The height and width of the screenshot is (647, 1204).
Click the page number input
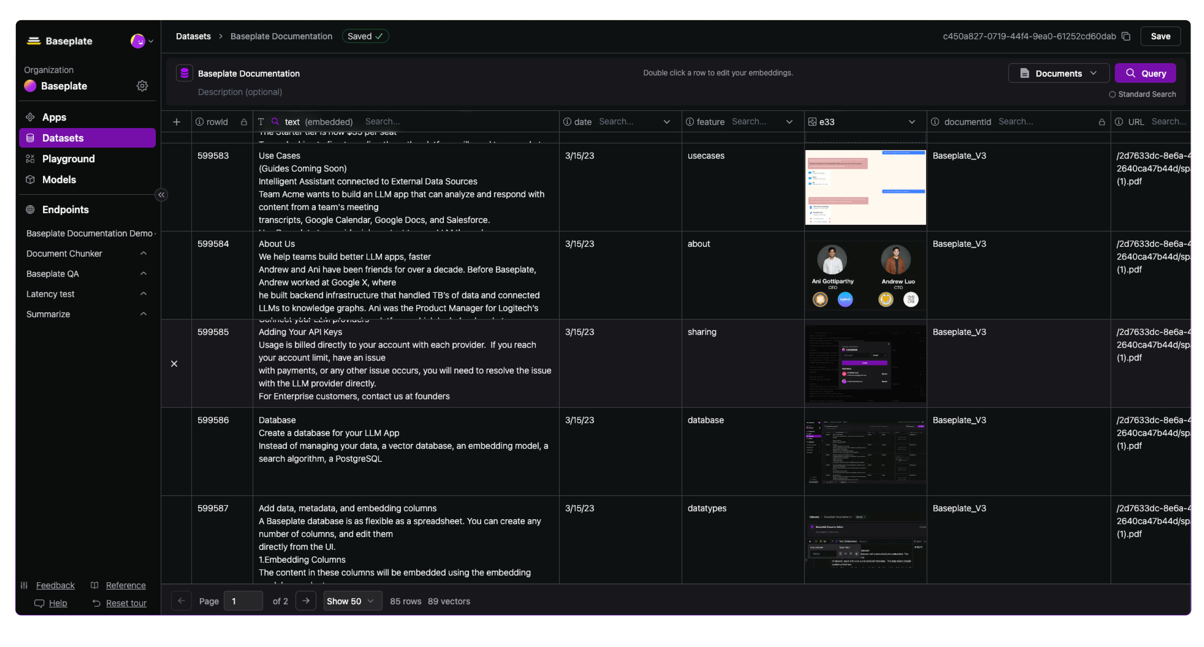point(243,601)
